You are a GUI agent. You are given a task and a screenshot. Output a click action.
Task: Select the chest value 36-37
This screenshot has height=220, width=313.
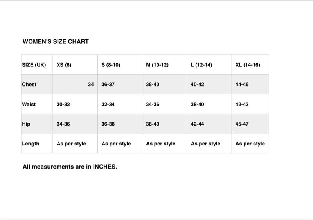[108, 84]
